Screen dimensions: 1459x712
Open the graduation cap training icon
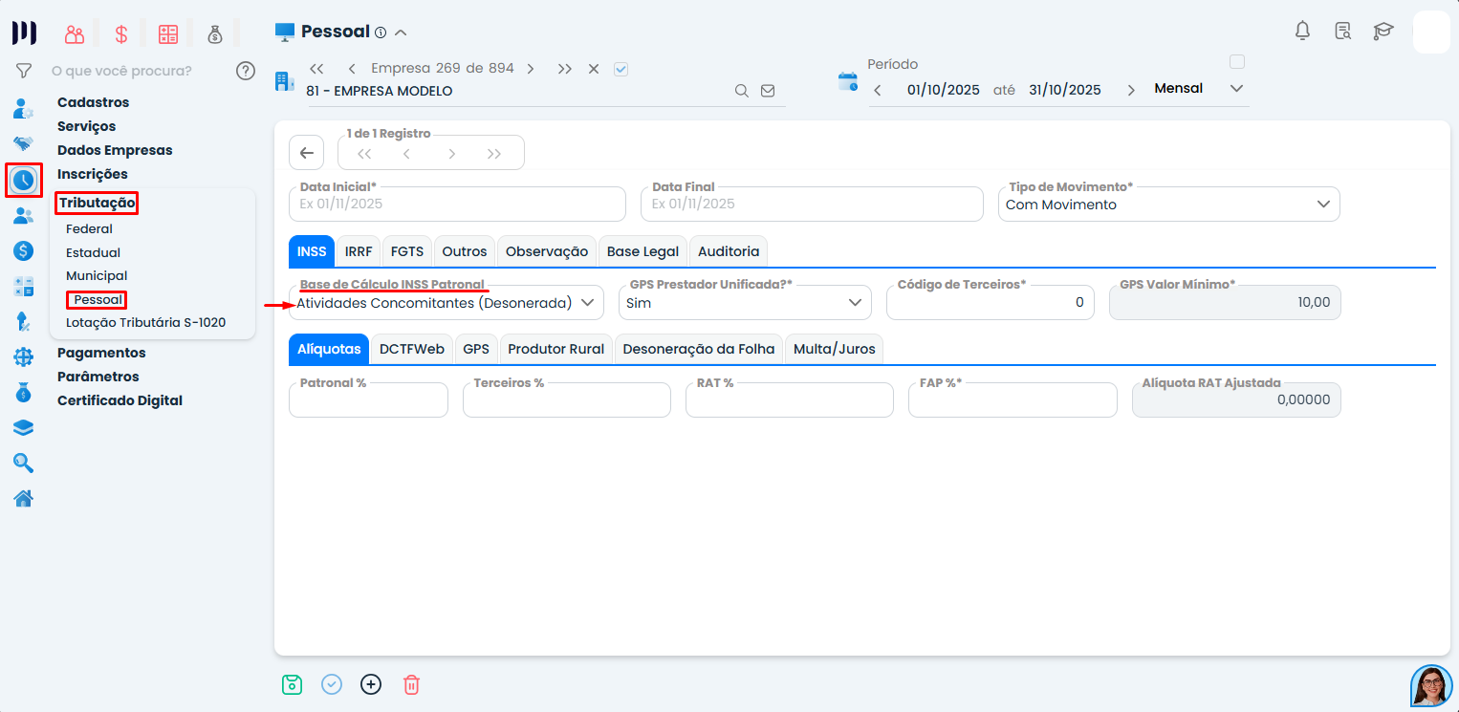(x=1383, y=31)
